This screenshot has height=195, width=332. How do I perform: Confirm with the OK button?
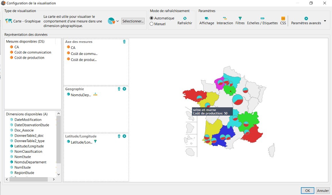click(308, 190)
